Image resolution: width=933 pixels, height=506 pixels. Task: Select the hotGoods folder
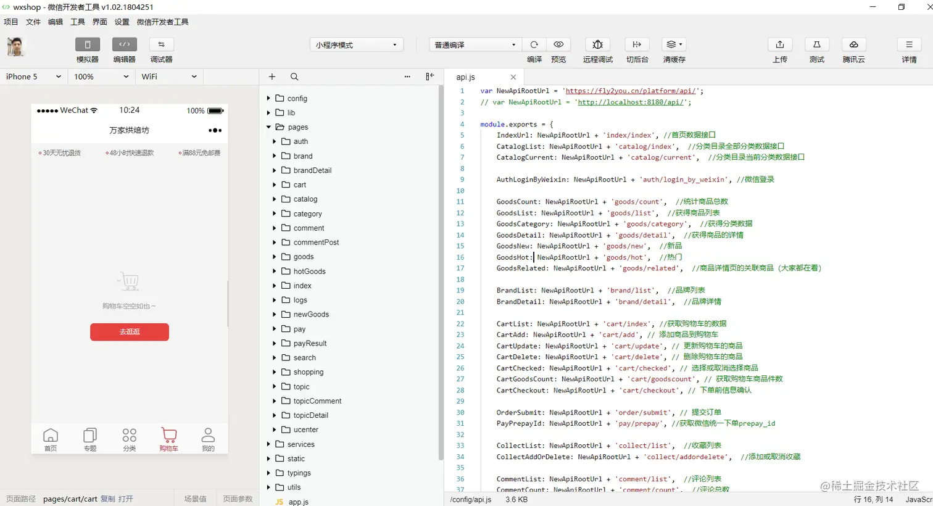coord(309,271)
